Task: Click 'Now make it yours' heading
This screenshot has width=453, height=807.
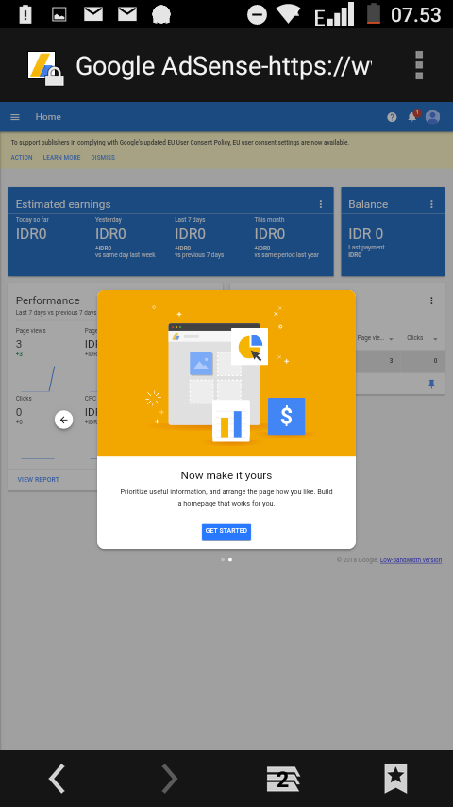Action: coord(226,475)
